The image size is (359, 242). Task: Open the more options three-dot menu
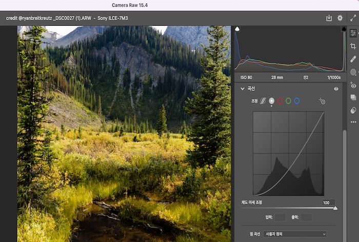click(353, 122)
